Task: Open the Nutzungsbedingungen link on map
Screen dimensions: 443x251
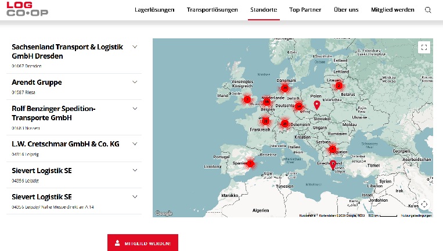Action: pos(416,216)
